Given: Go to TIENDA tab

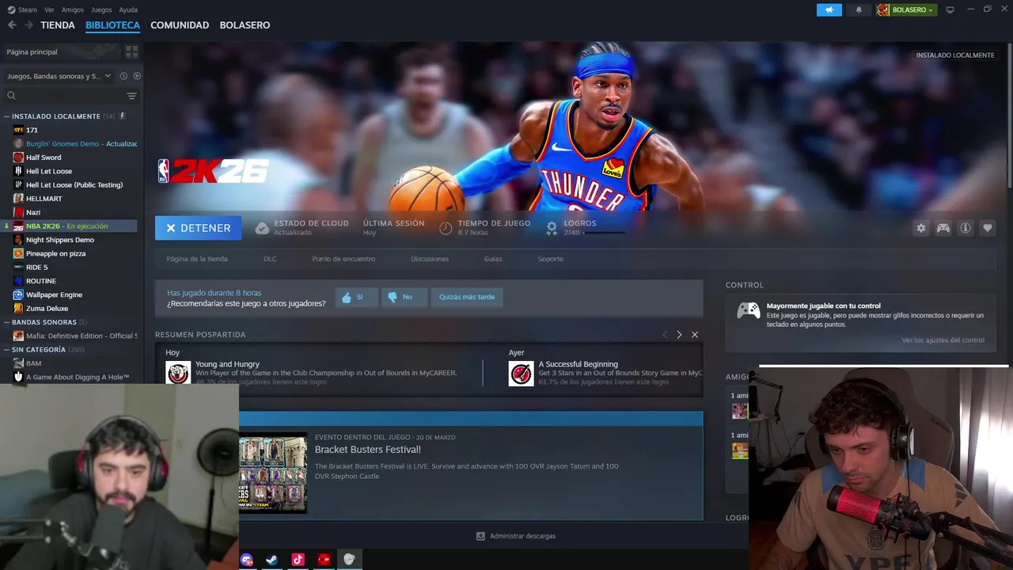Looking at the screenshot, I should 58,25.
